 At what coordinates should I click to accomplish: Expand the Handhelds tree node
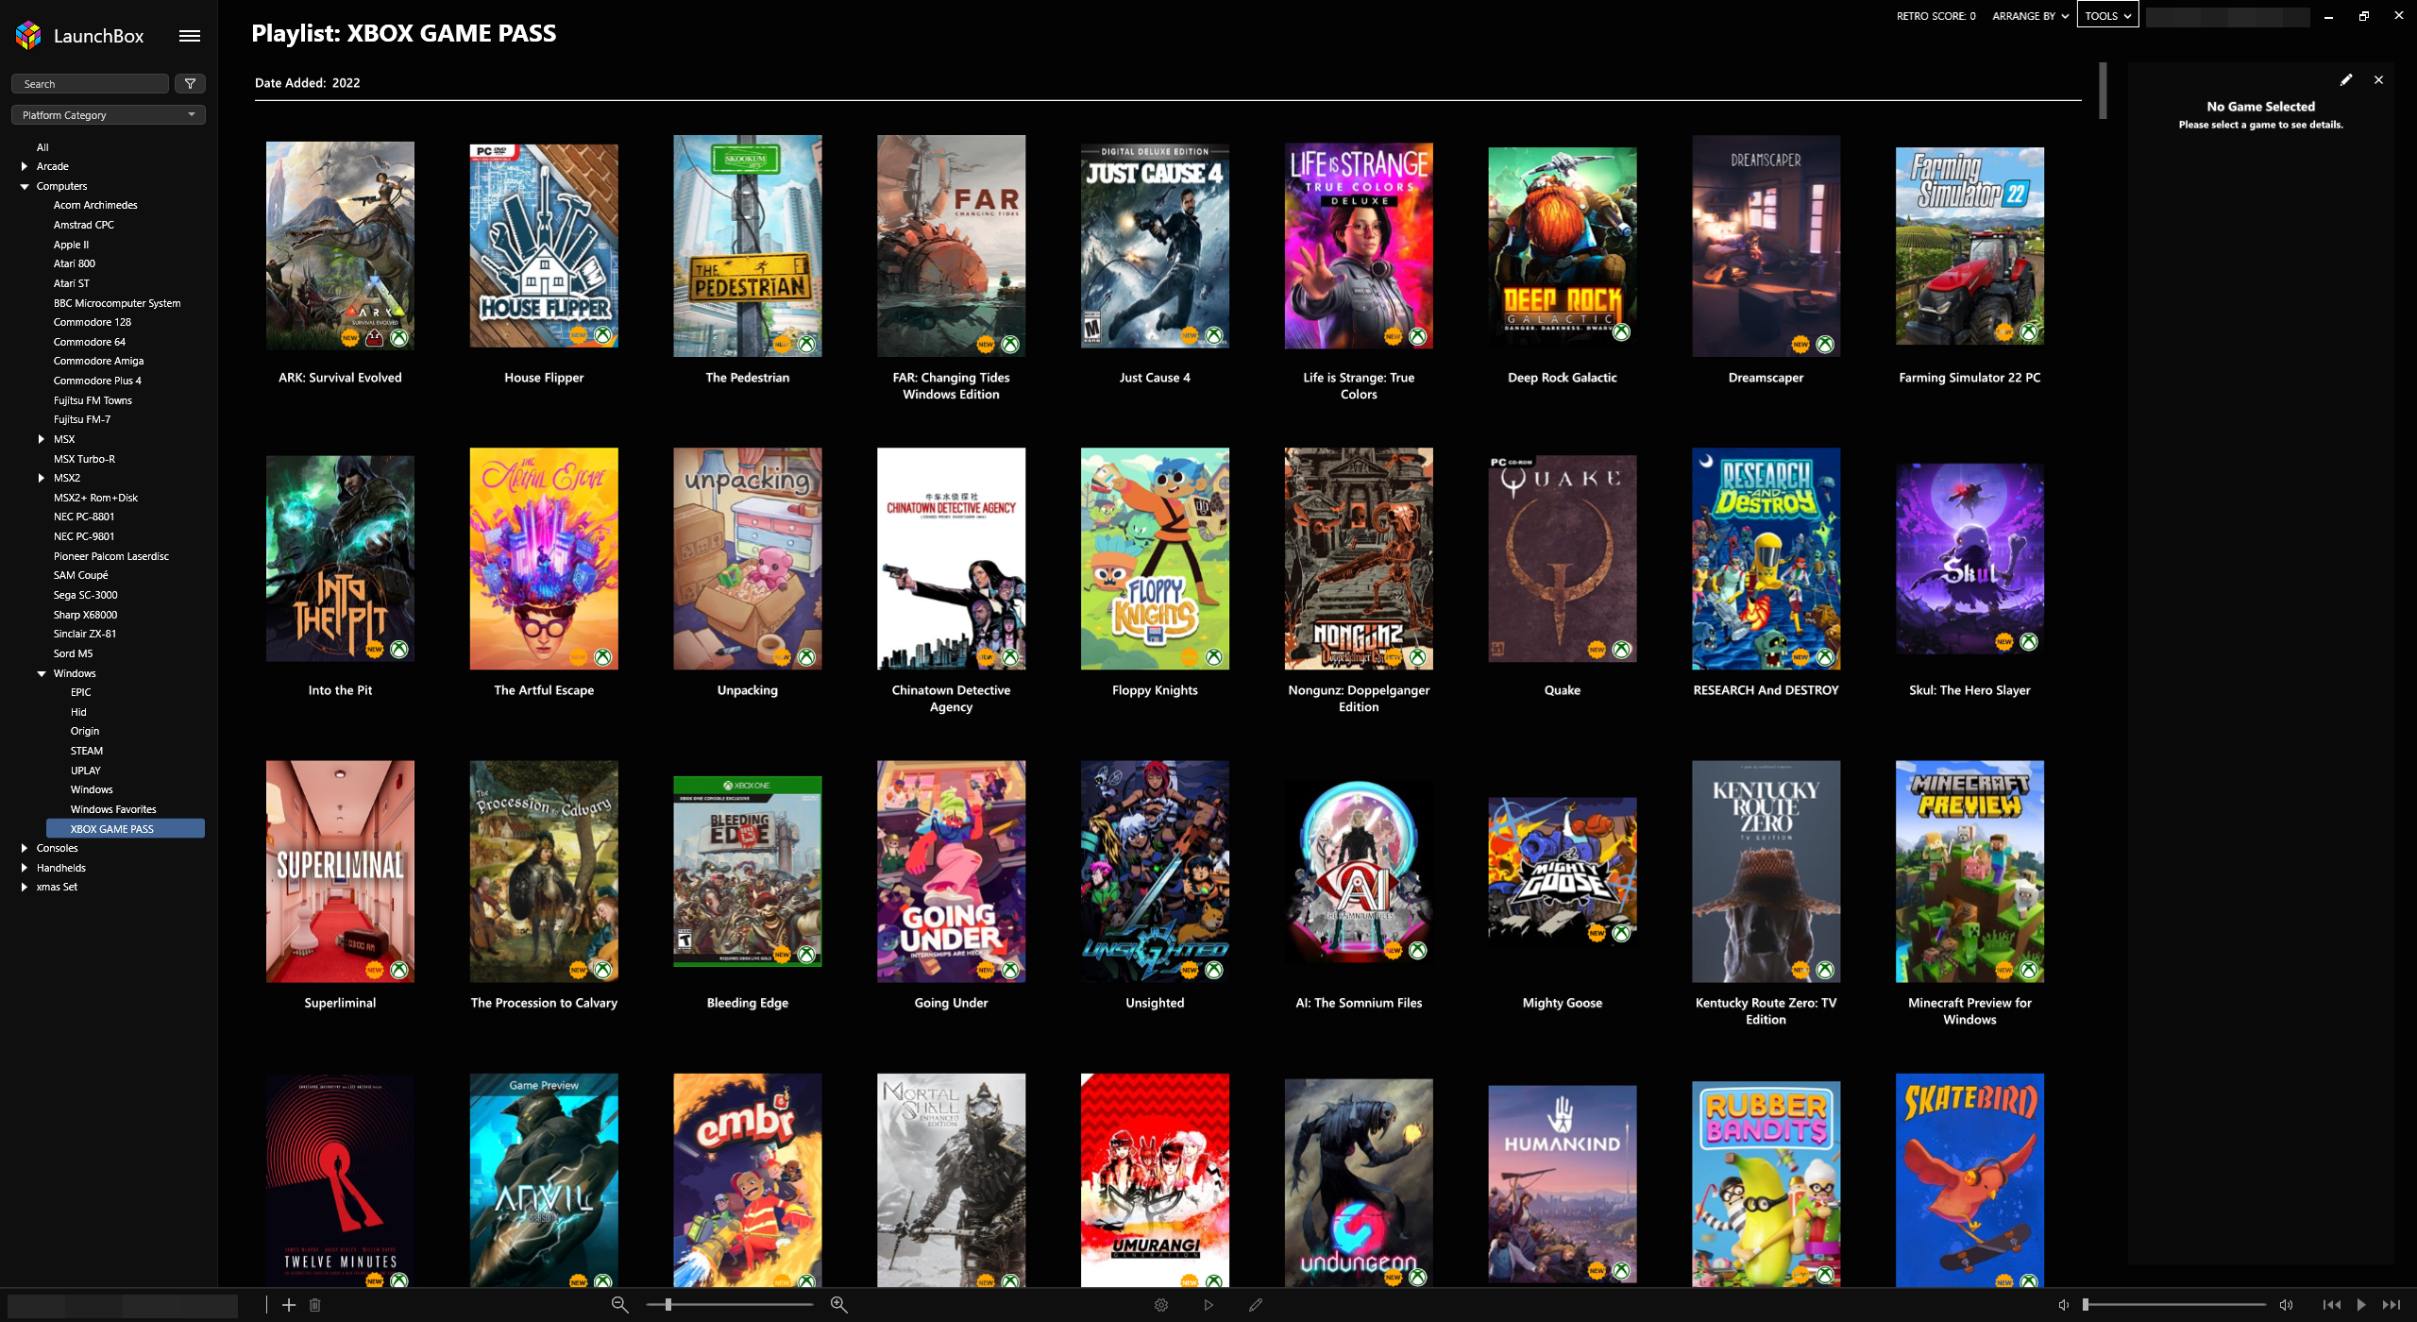[x=25, y=868]
